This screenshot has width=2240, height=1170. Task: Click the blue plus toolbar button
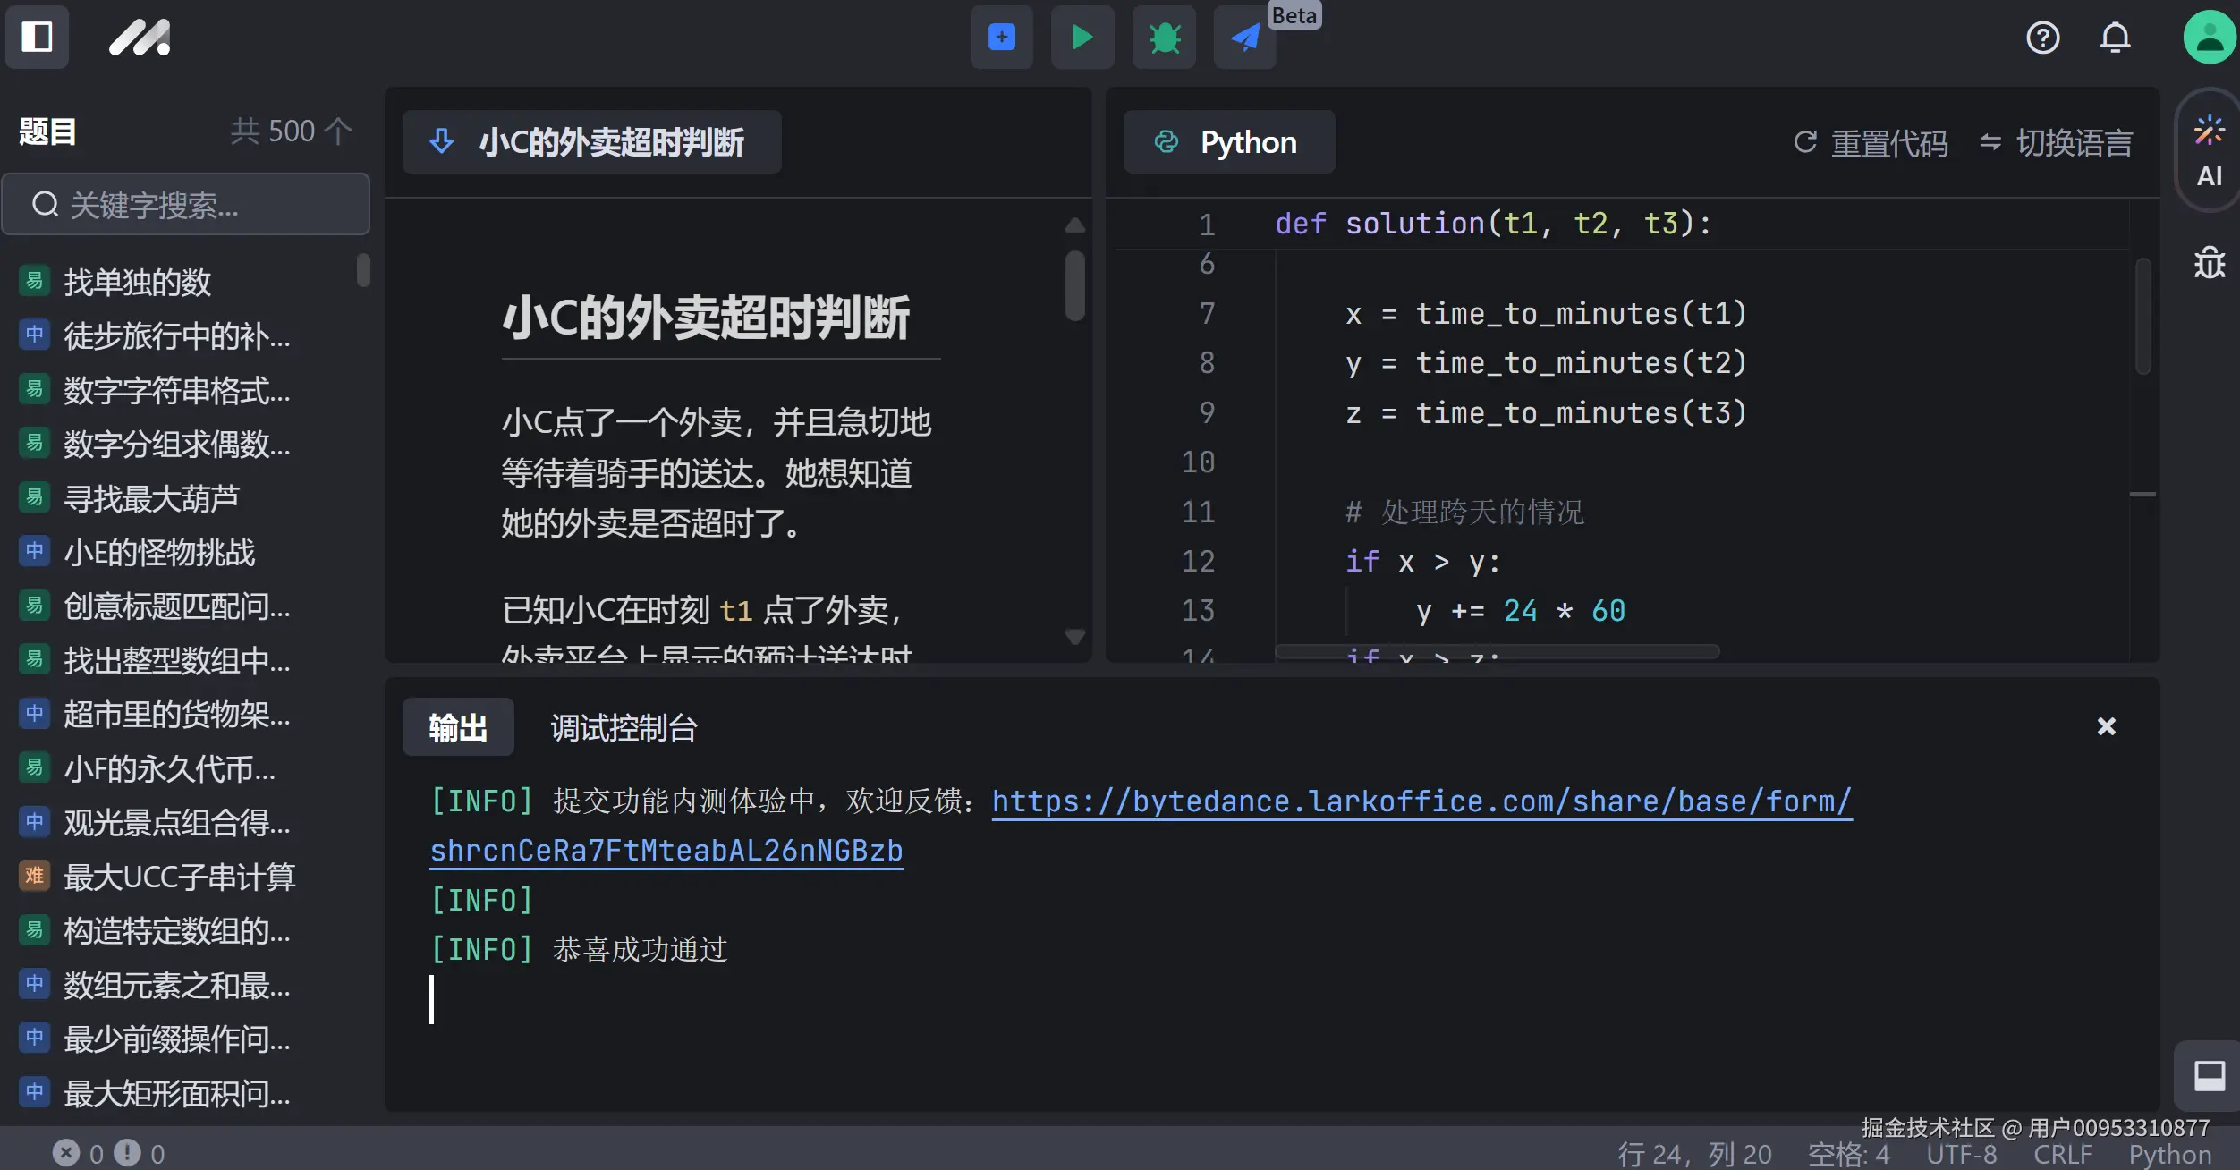coord(1002,37)
